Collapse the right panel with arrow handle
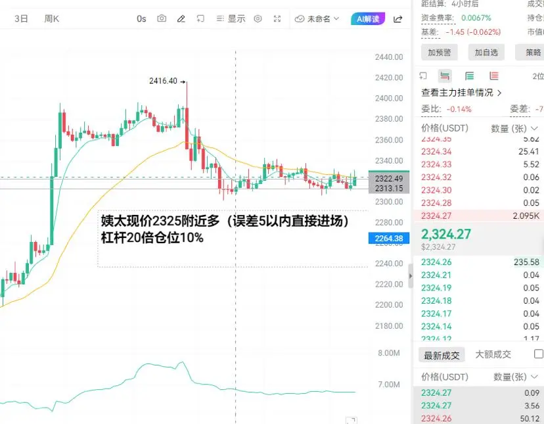This screenshot has width=544, height=424. click(411, 276)
